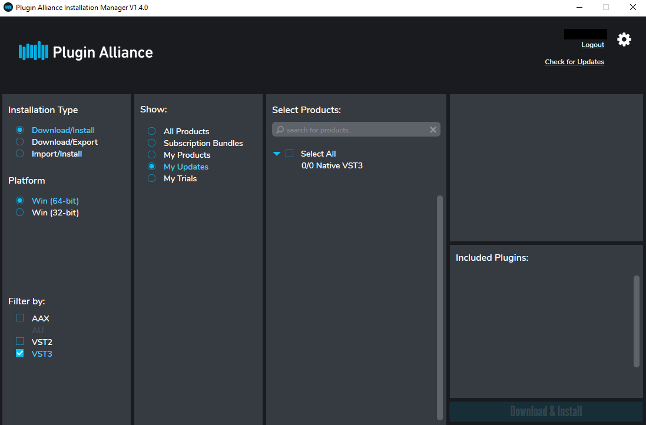Click inside the product search field
The image size is (646, 425).
[x=353, y=130]
